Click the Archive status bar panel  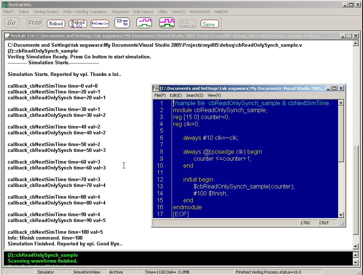click(126, 272)
